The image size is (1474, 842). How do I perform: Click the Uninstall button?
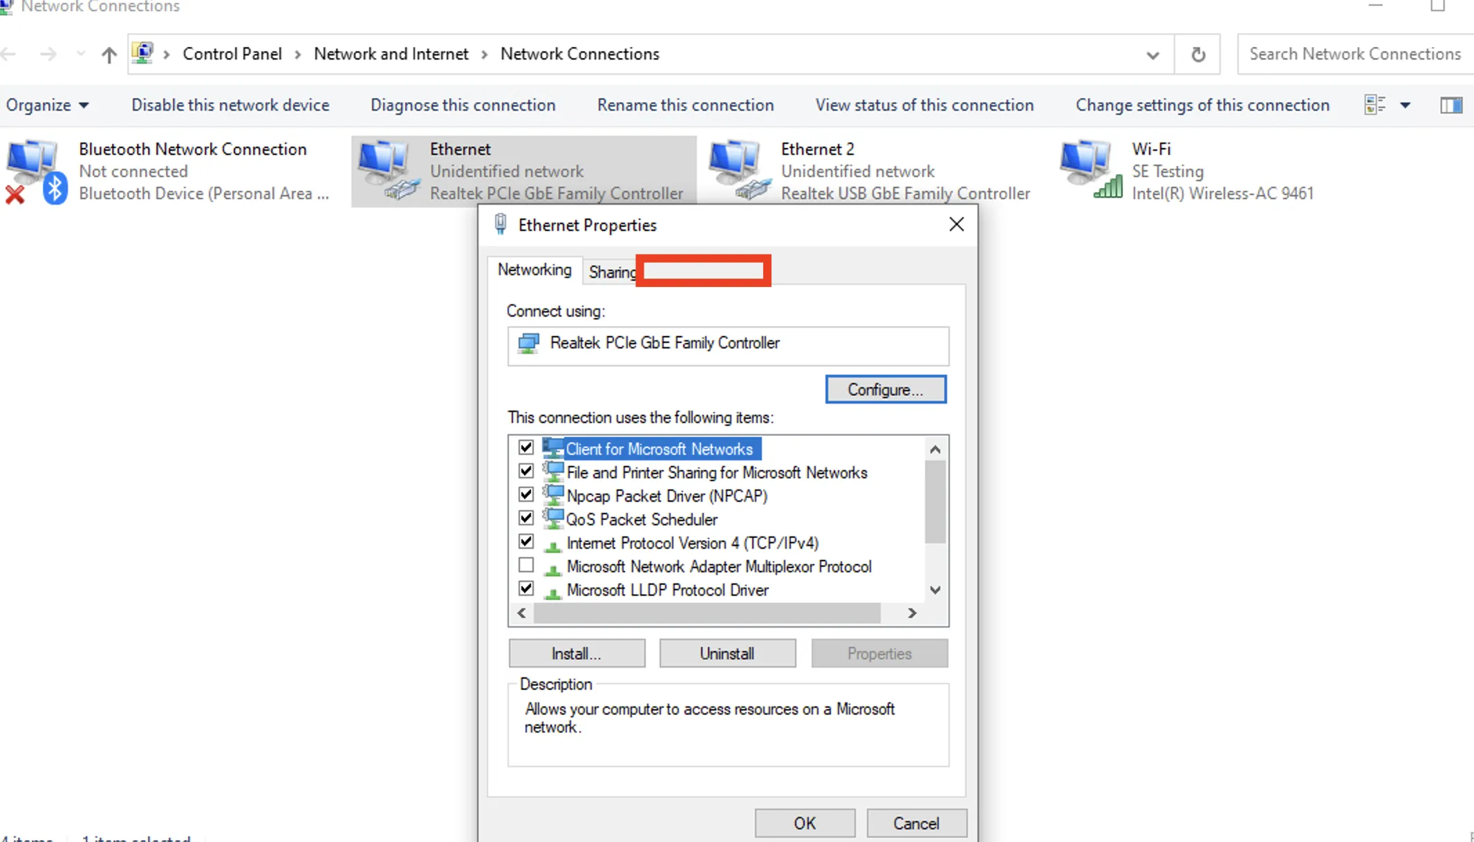[x=727, y=653]
